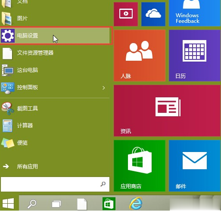The height and width of the screenshot is (211, 221).
Task: Expand the 控制面板 submenu chevron
Action: point(104,88)
